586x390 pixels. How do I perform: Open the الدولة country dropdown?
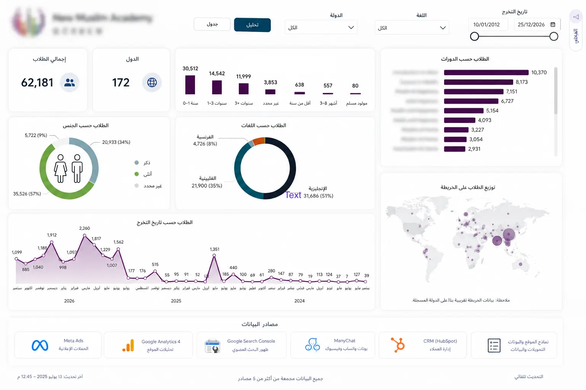[x=321, y=27]
